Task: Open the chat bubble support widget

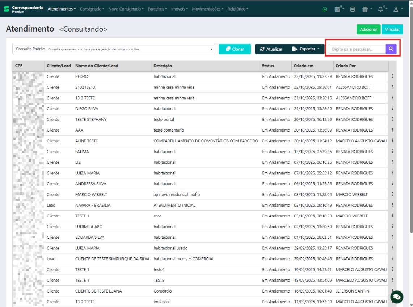Action: click(397, 296)
